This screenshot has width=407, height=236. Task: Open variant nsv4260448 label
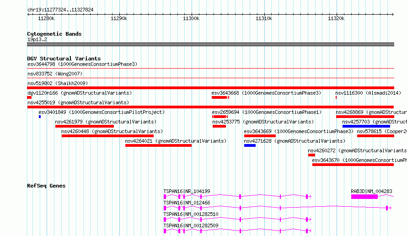click(112, 131)
